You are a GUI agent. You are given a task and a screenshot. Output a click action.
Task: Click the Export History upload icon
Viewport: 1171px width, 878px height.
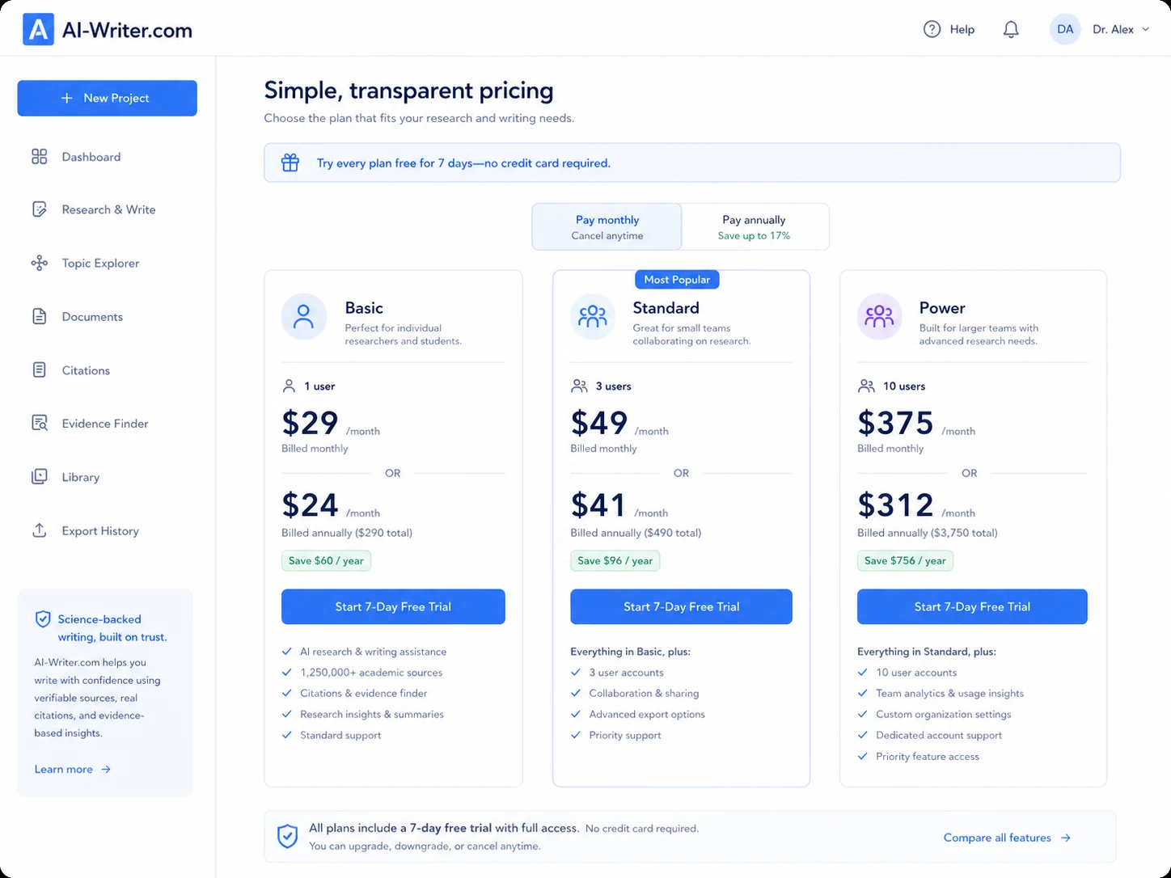[x=39, y=530]
